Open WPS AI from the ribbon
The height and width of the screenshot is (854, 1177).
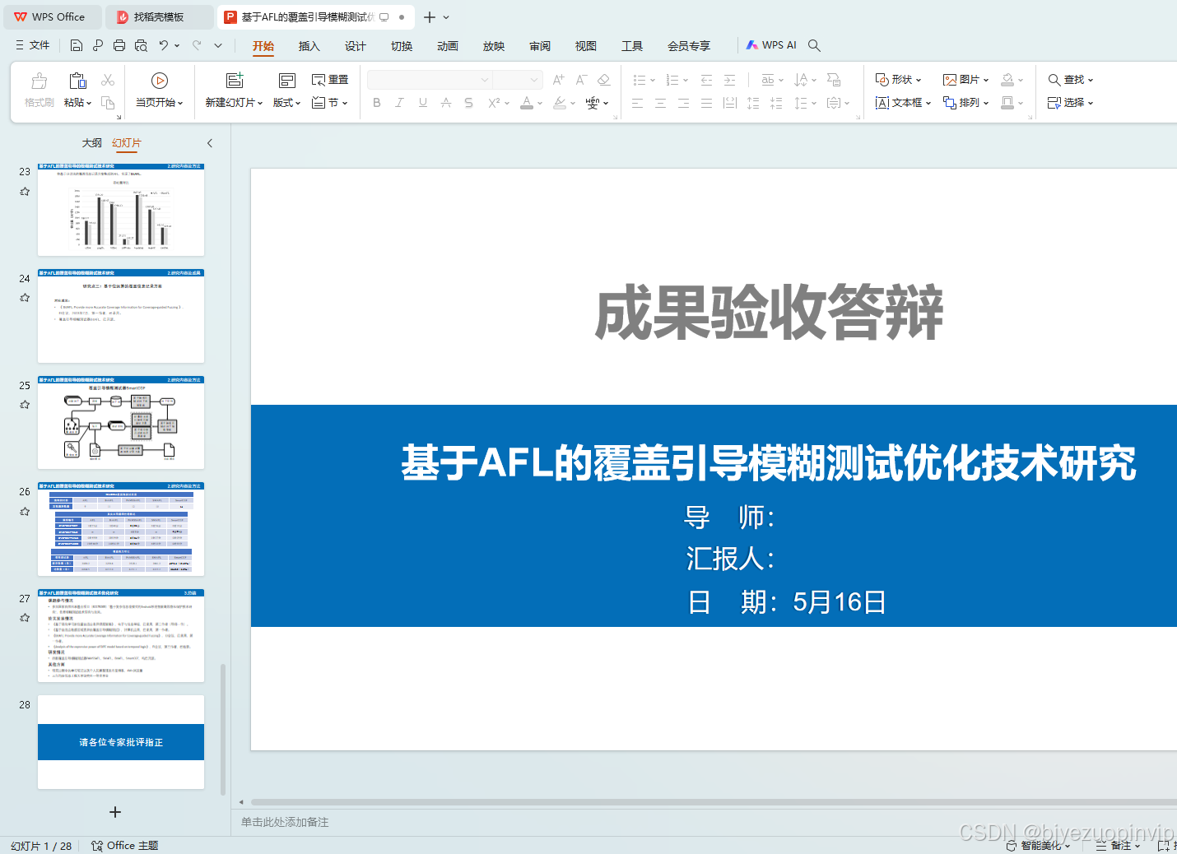pos(770,44)
